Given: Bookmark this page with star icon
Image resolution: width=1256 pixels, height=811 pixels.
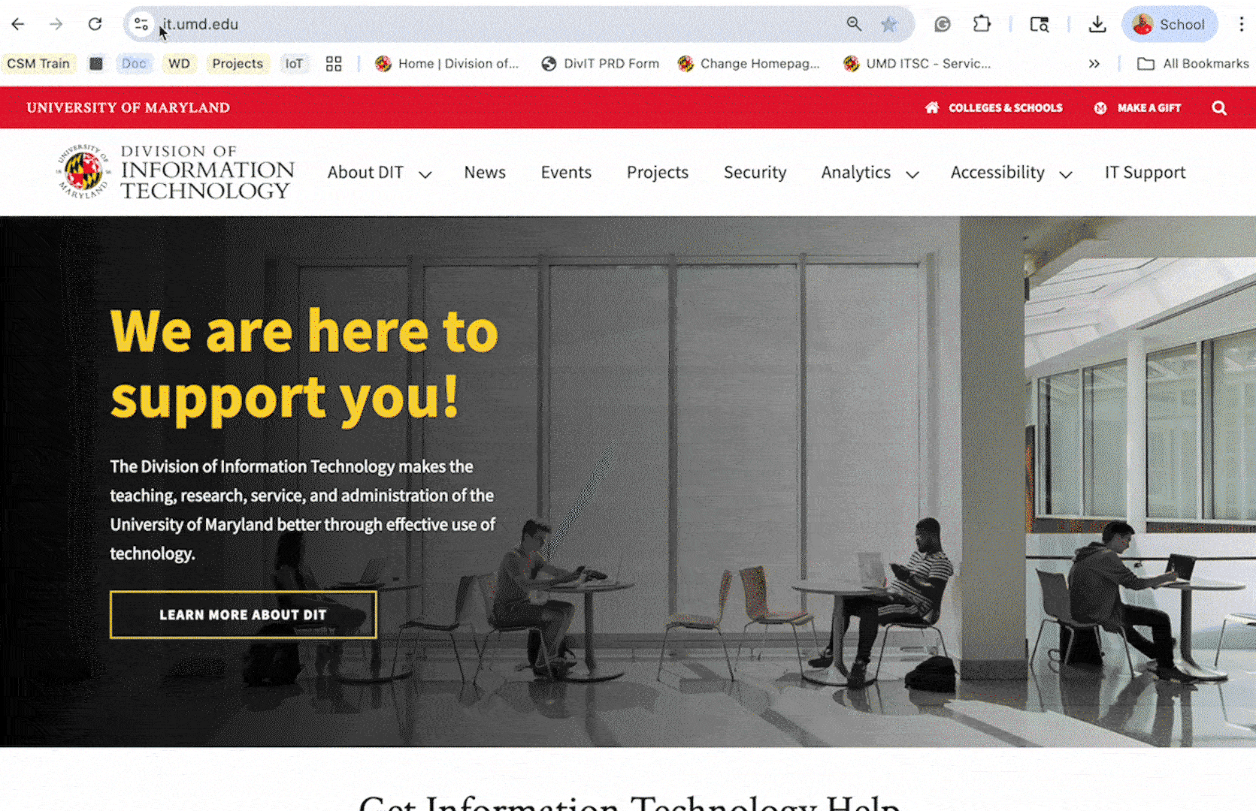Looking at the screenshot, I should pyautogui.click(x=889, y=24).
